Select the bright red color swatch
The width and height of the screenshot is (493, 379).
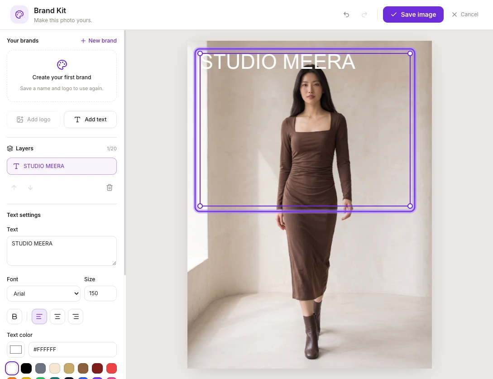112,368
